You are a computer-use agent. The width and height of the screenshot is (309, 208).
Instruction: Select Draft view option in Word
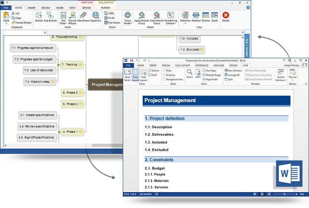(152, 75)
